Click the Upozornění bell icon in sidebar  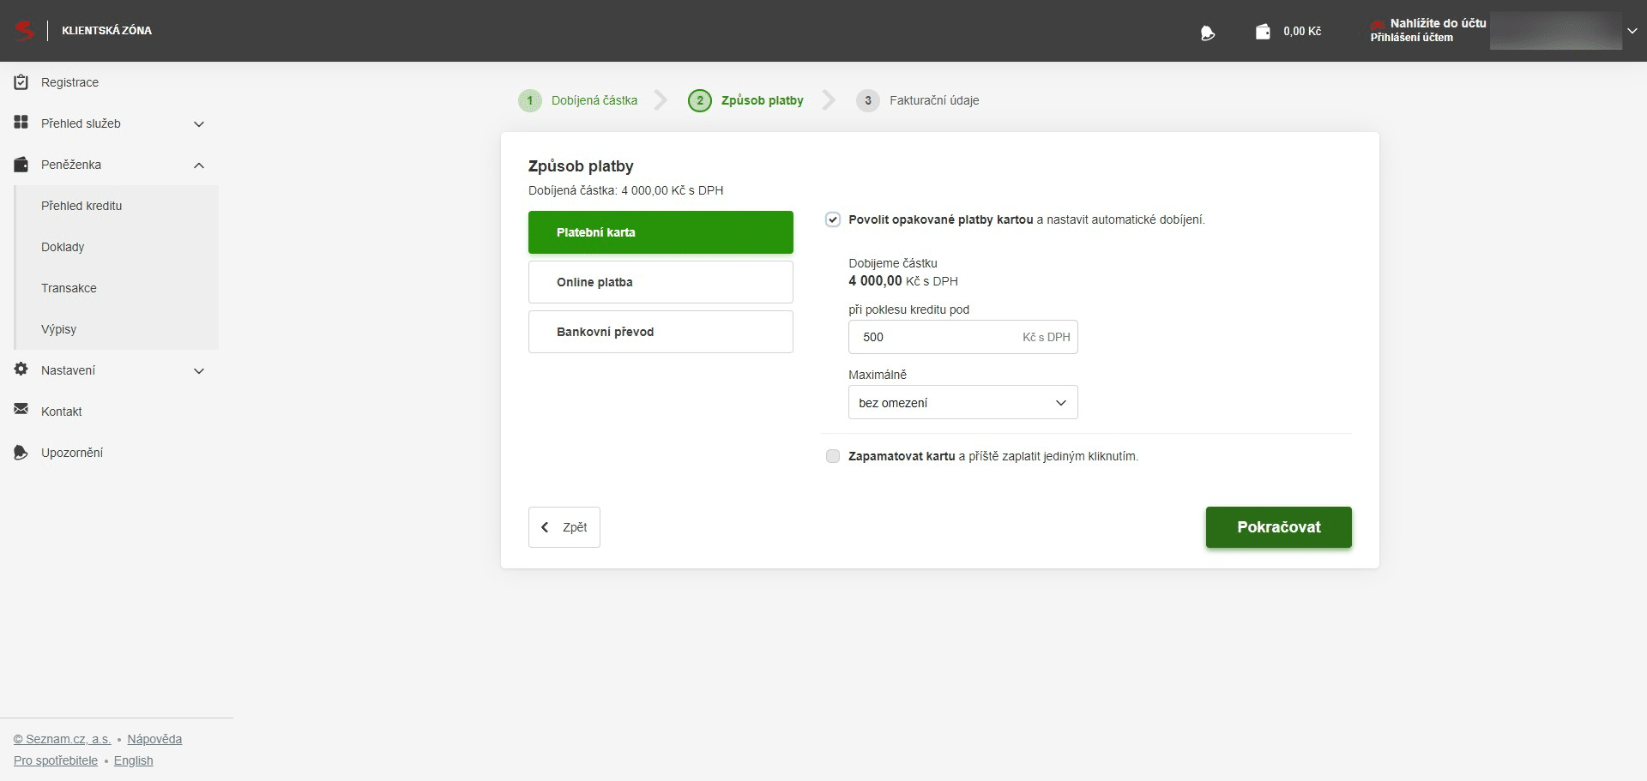[21, 452]
